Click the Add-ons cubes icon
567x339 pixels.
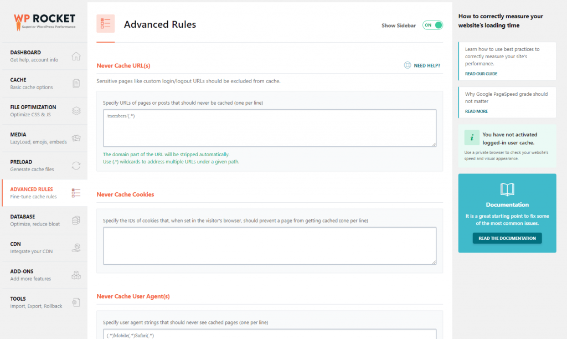tap(76, 275)
